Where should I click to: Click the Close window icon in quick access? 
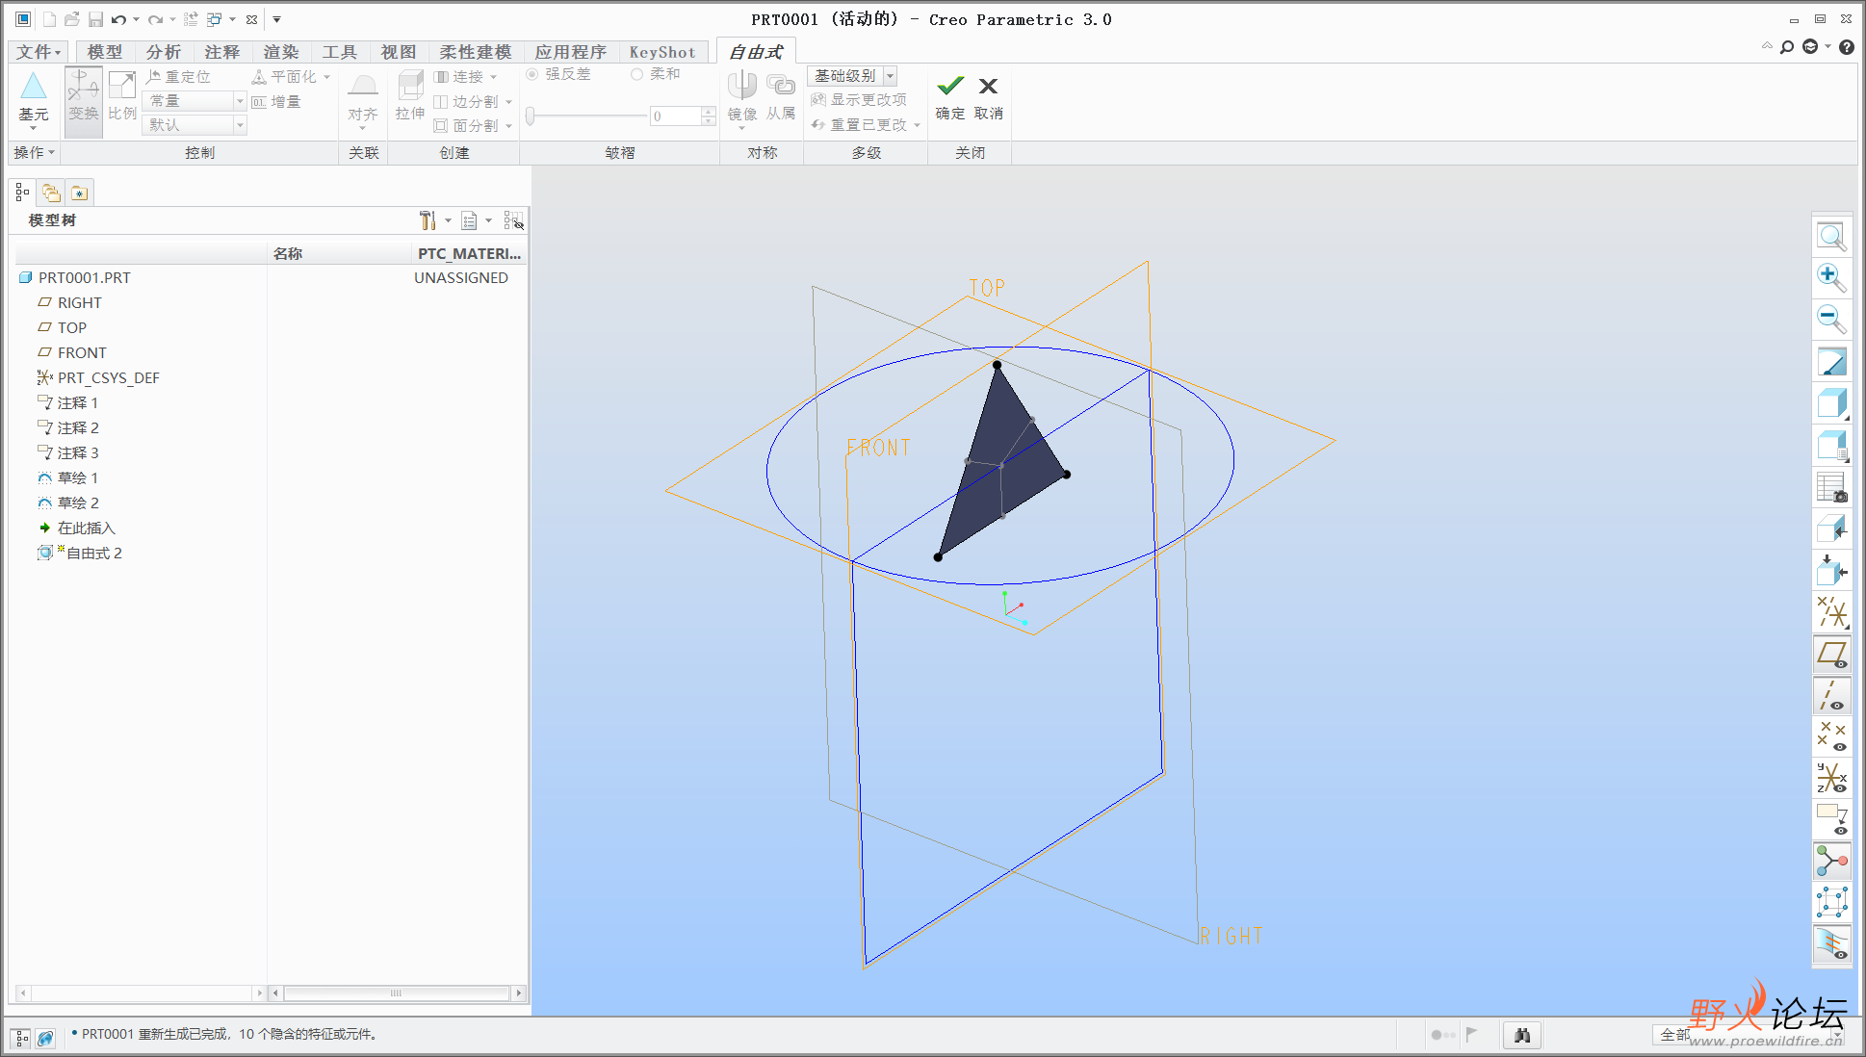(251, 19)
